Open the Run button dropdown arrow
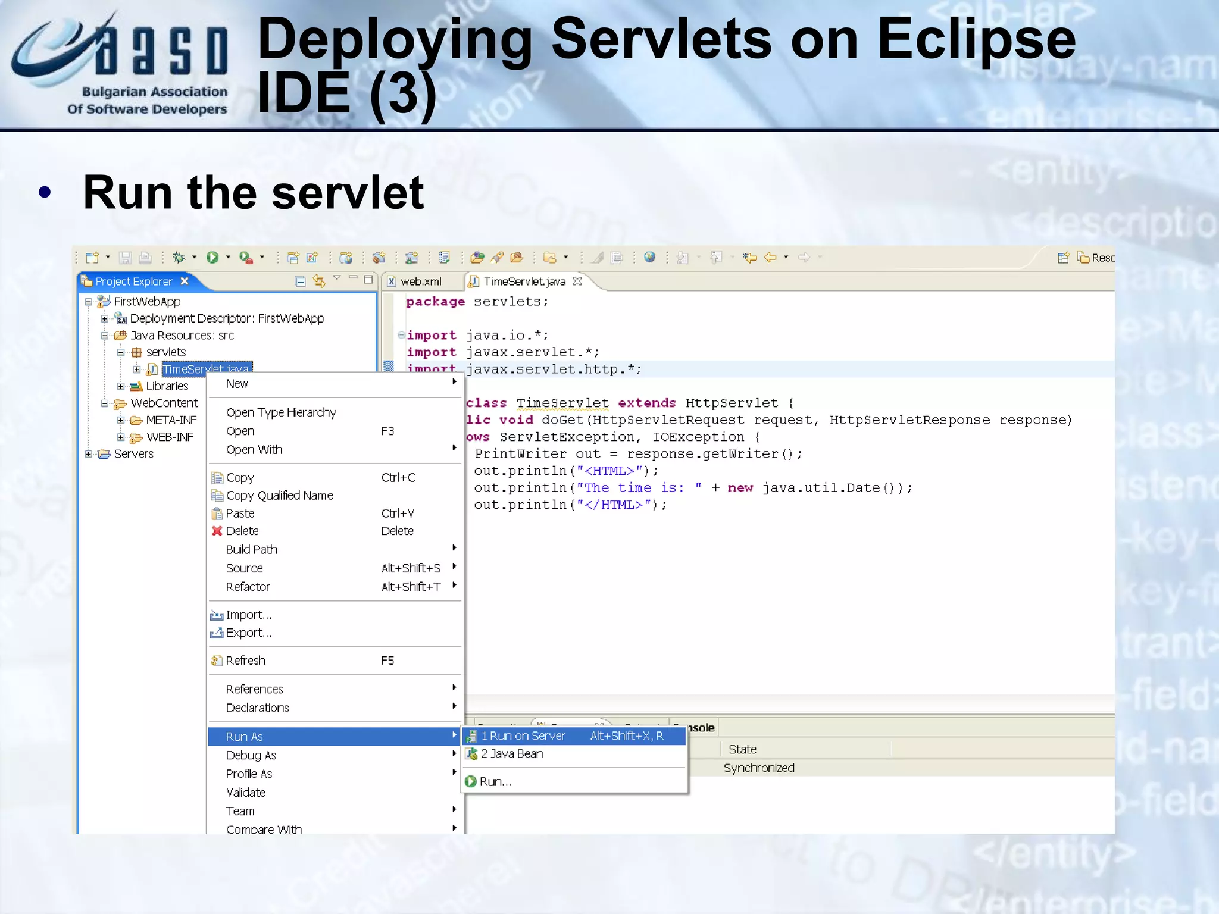The height and width of the screenshot is (914, 1219). pos(228,257)
